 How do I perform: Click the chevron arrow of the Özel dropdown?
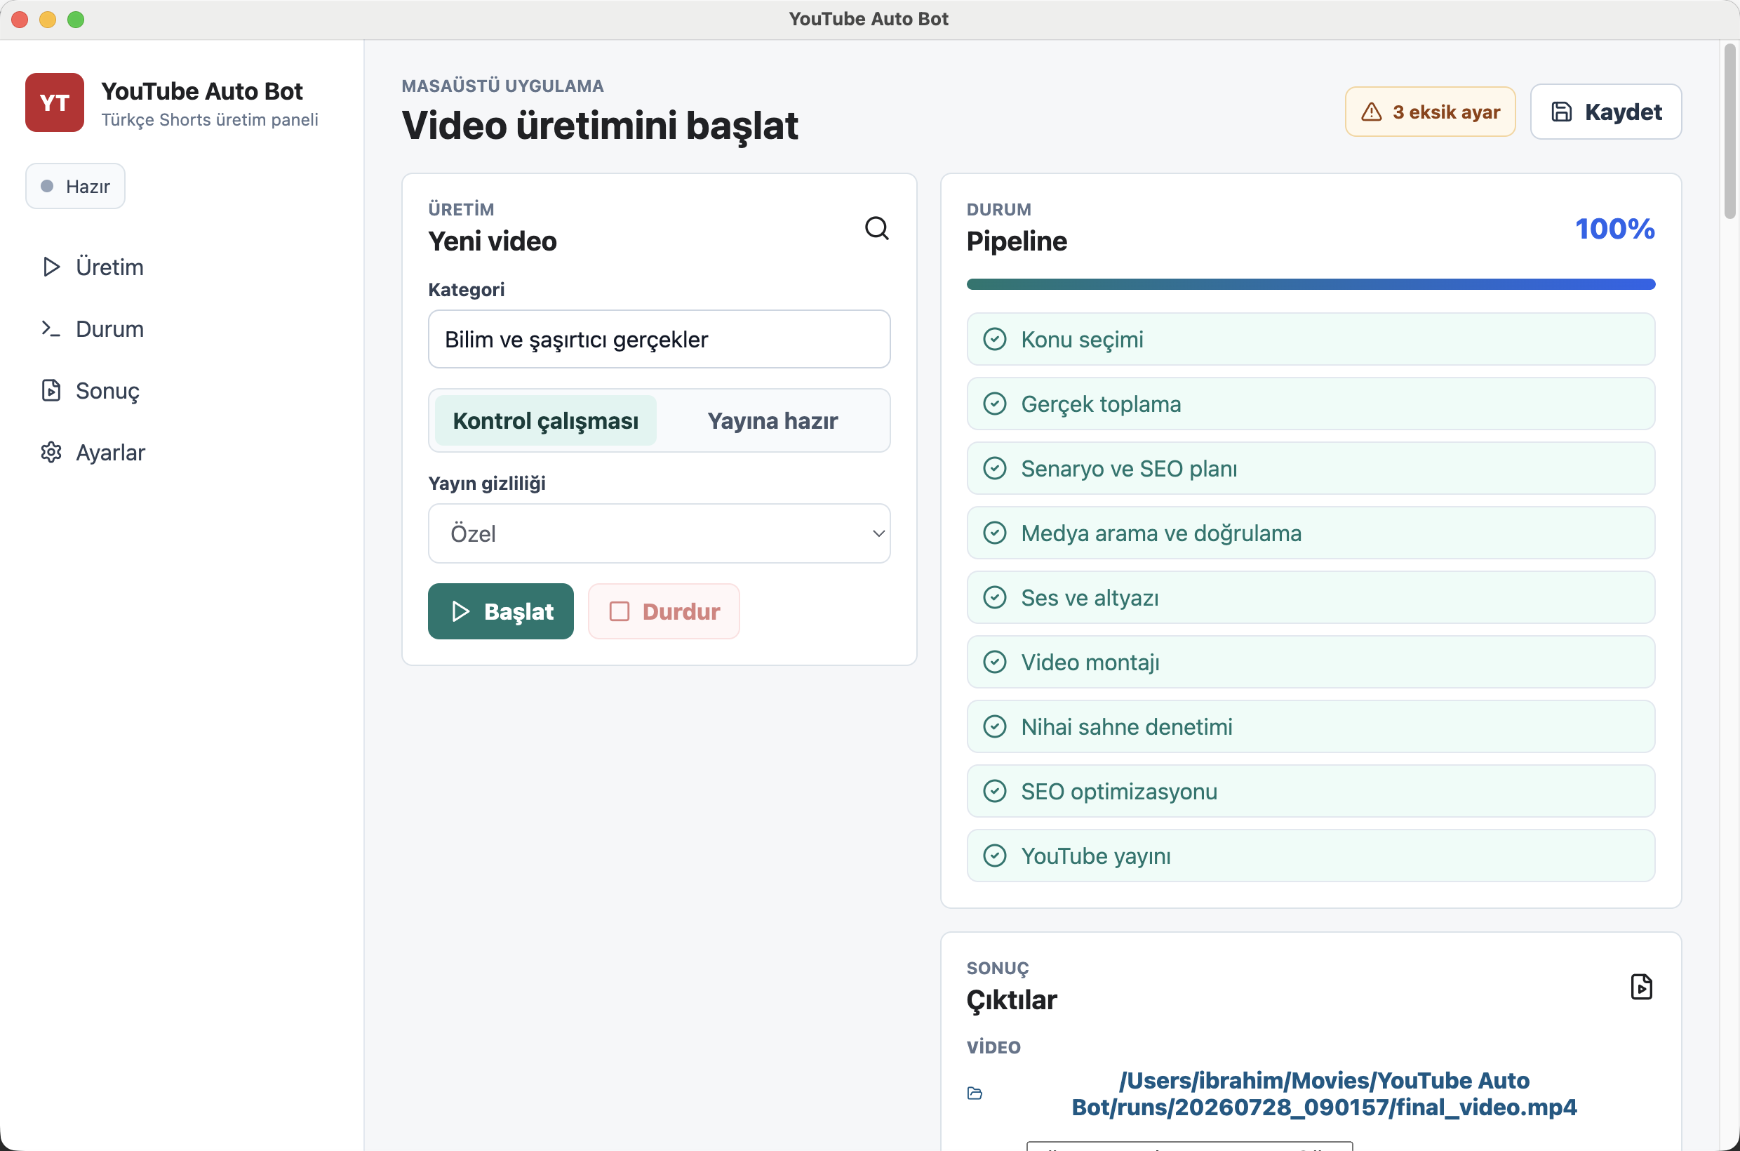click(878, 533)
